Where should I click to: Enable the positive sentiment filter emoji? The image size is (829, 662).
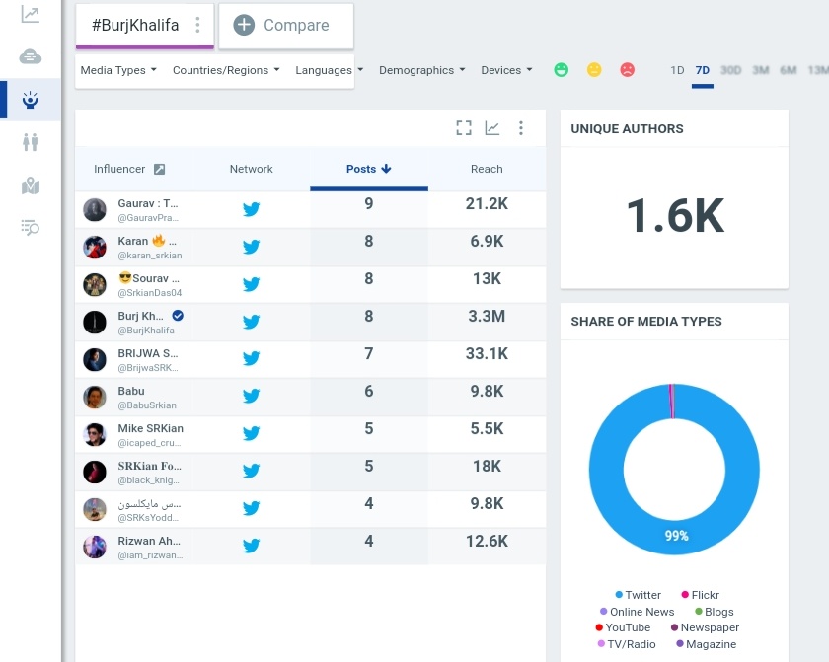(562, 70)
